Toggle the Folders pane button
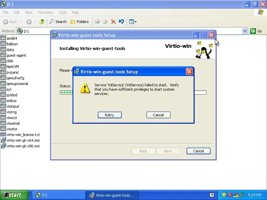The height and width of the screenshot is (200, 267). coord(79,22)
